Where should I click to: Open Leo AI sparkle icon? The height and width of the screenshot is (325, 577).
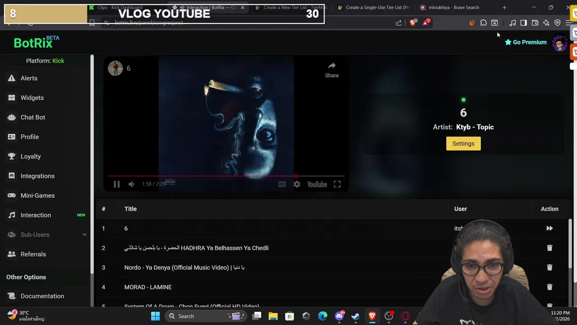546,23
